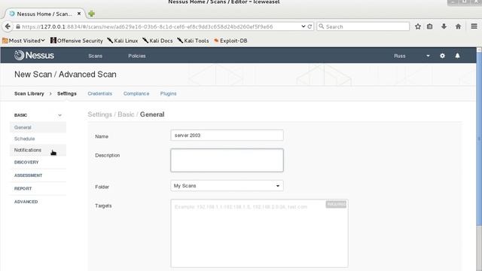The image size is (482, 271).
Task: Open the bookmarks list icon
Action: click(x=430, y=26)
